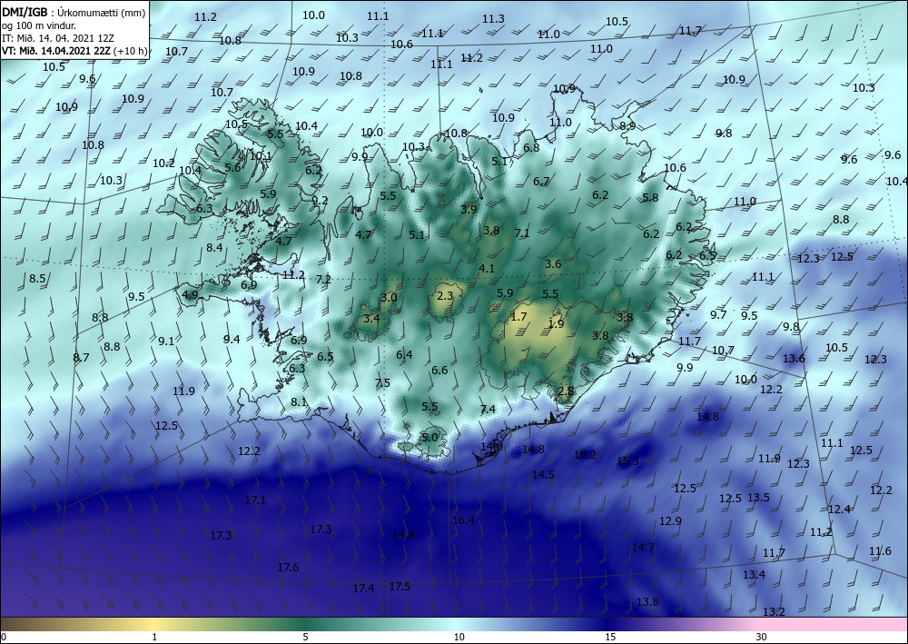
Task: Click the map value "17.6"
Action: coord(288,568)
